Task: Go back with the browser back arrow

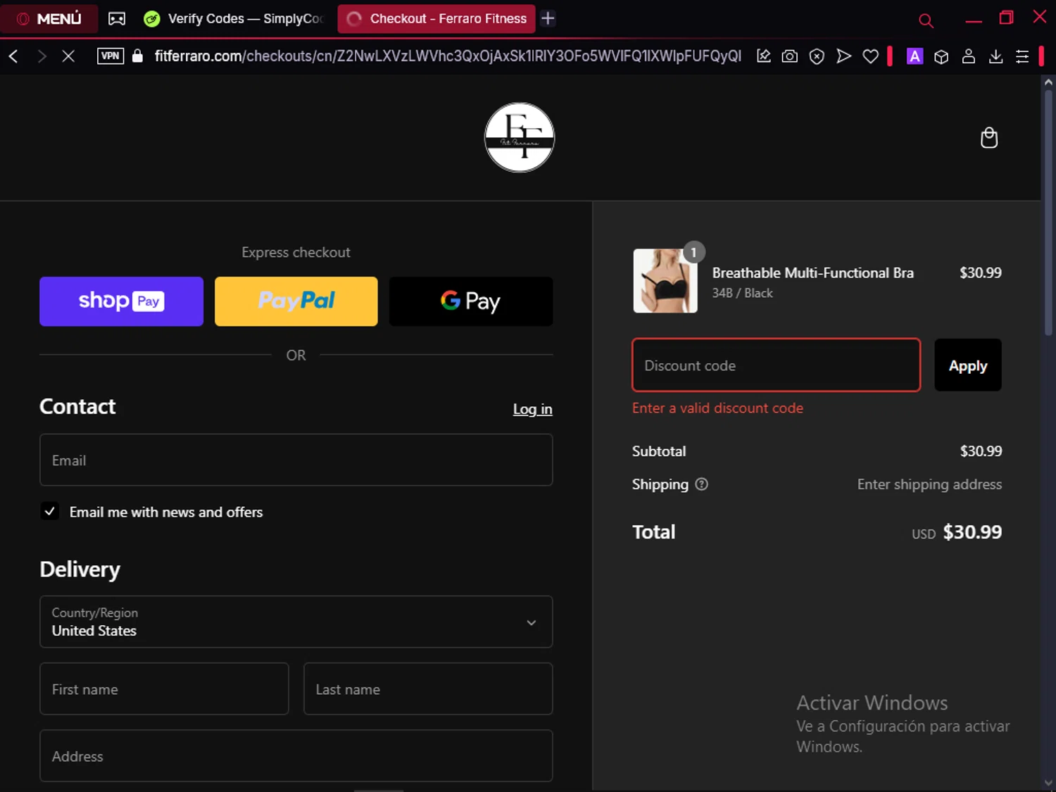Action: point(13,56)
